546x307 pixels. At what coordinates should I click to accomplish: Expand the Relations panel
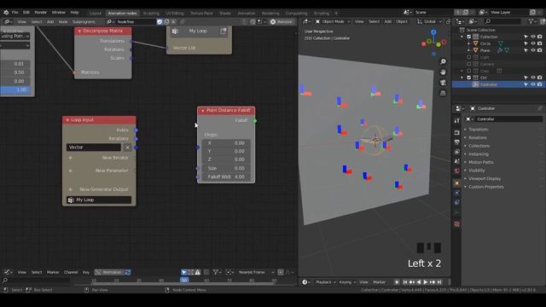(x=478, y=138)
